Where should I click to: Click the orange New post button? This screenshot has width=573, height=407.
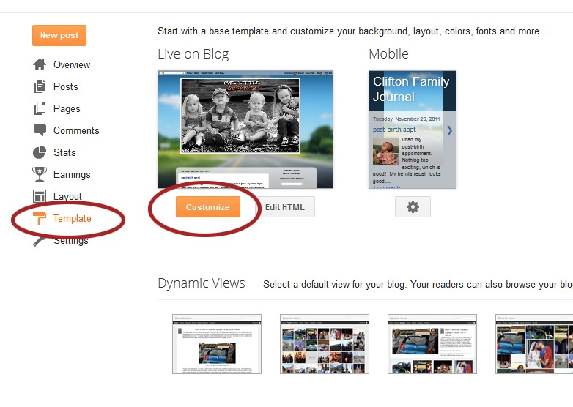tap(59, 35)
